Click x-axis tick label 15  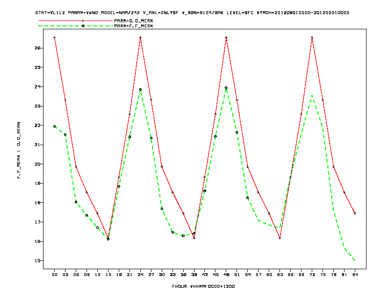(108, 275)
